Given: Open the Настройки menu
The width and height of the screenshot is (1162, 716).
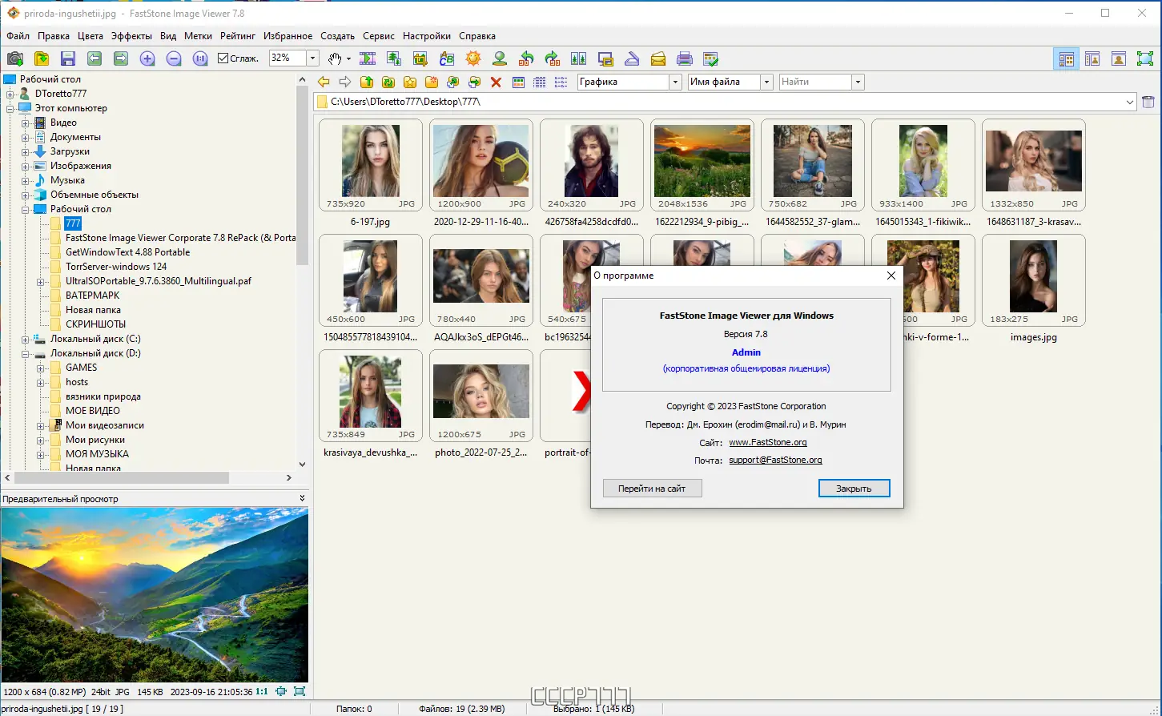Looking at the screenshot, I should [x=426, y=36].
